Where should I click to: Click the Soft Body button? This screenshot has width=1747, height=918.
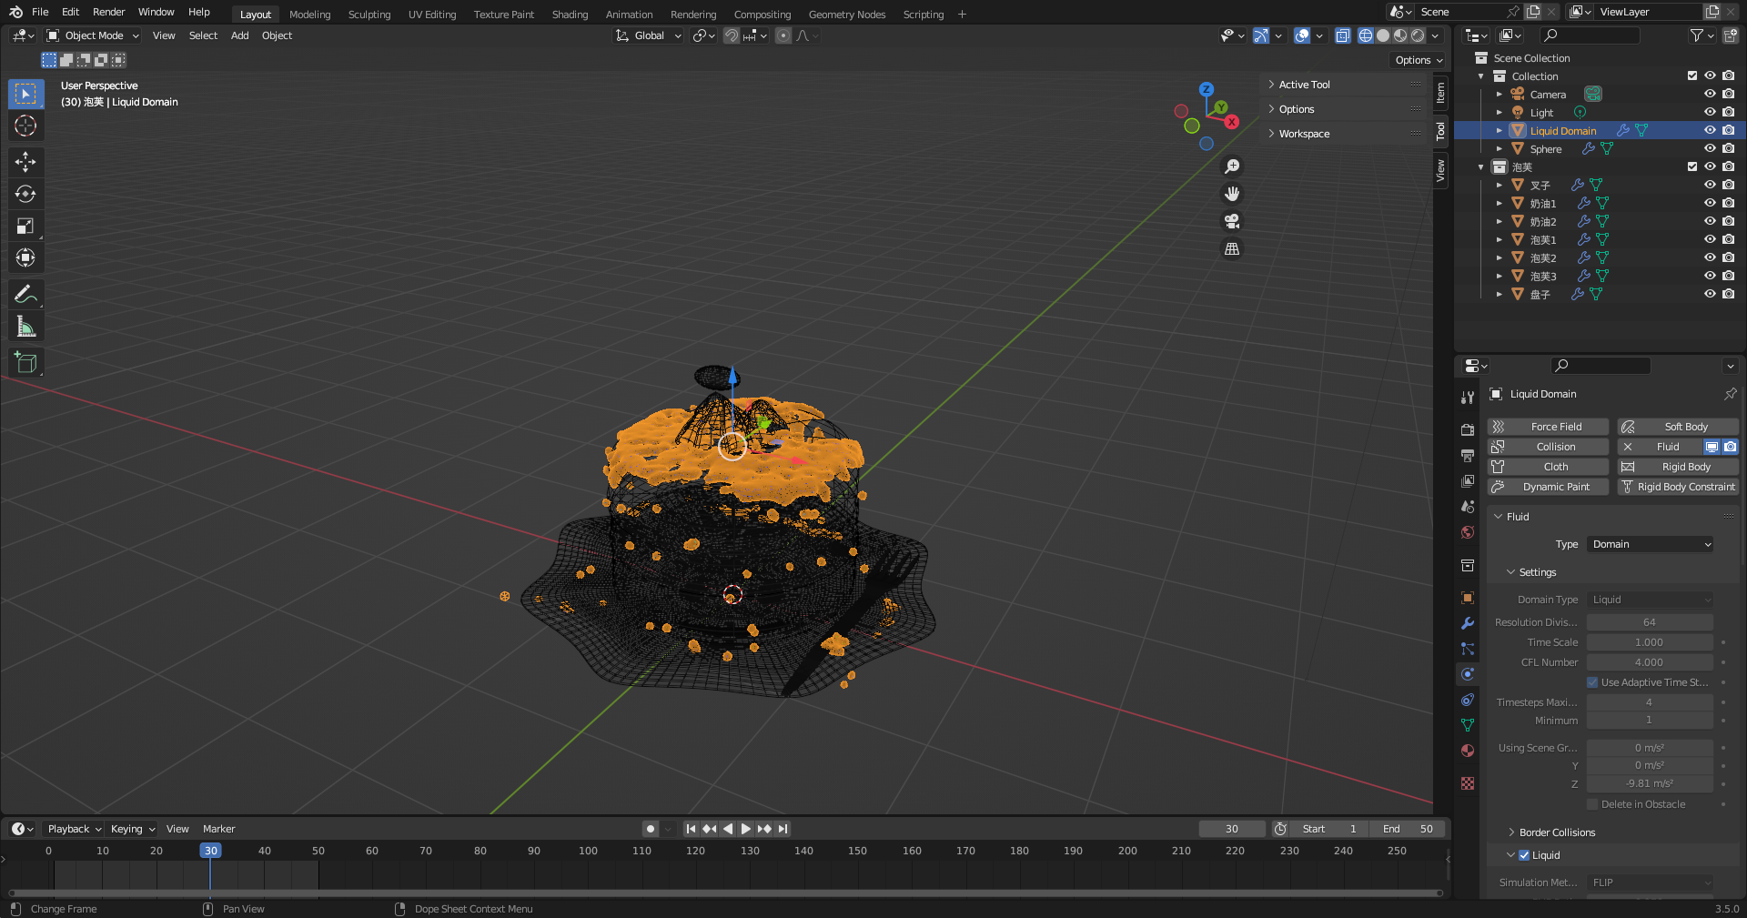pos(1678,427)
